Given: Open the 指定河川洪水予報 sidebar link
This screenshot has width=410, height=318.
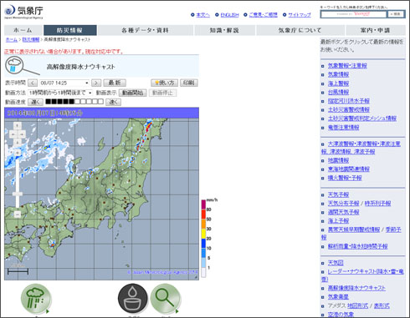Looking at the screenshot, I should [x=348, y=101].
